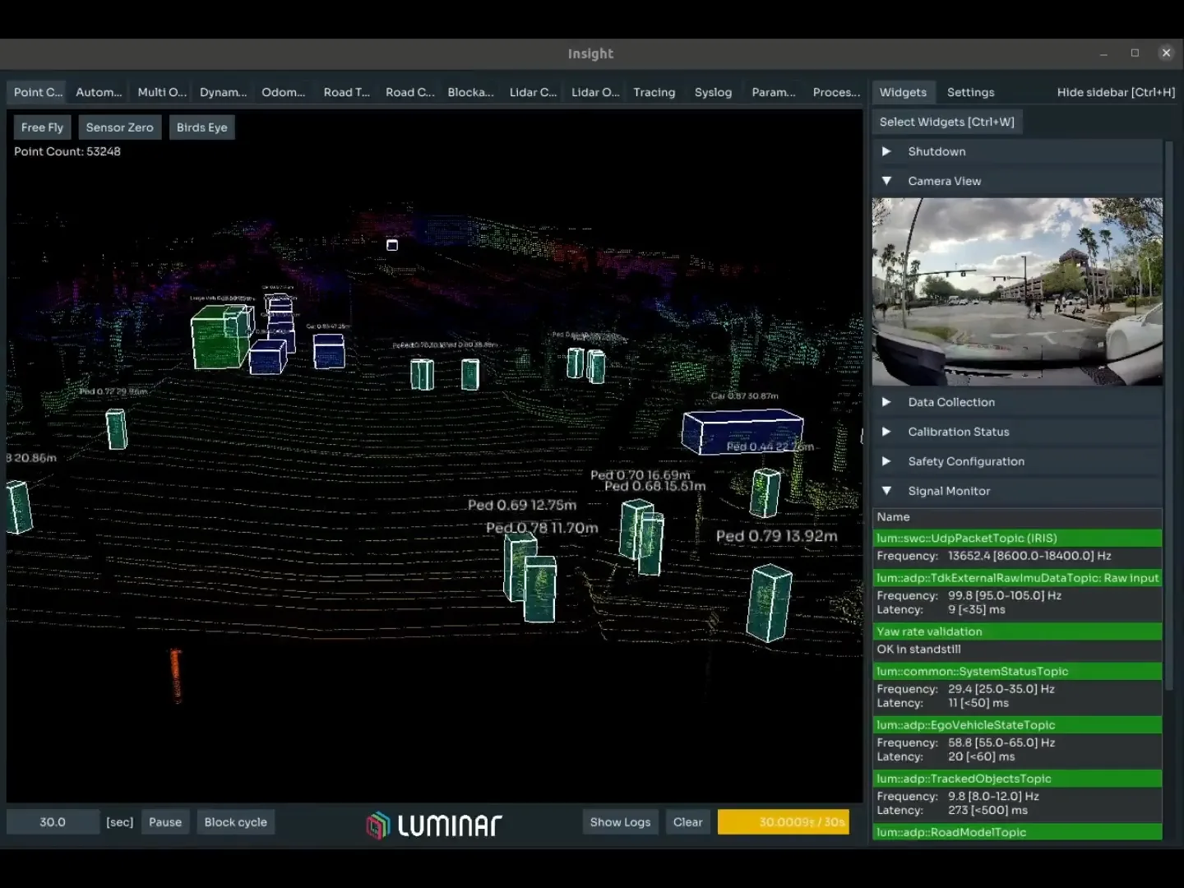The width and height of the screenshot is (1184, 888).
Task: Switch to Sensor Zero view
Action: [x=119, y=127]
